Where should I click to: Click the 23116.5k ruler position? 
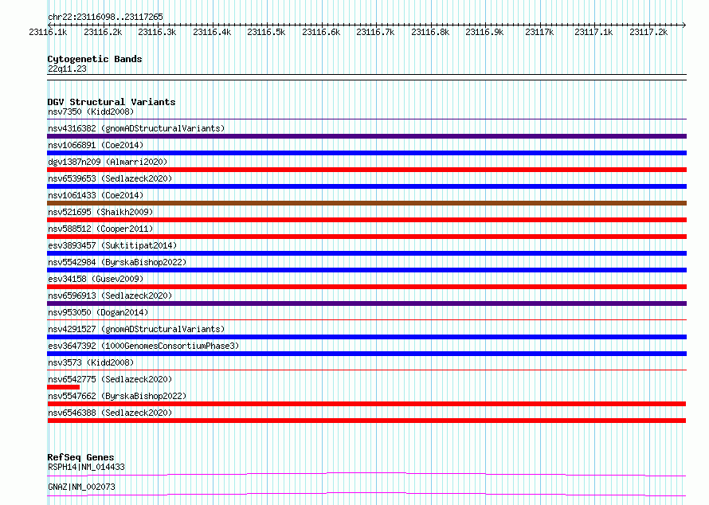point(266,32)
